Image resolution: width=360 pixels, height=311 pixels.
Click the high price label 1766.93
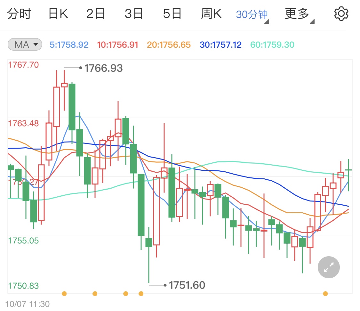[104, 68]
